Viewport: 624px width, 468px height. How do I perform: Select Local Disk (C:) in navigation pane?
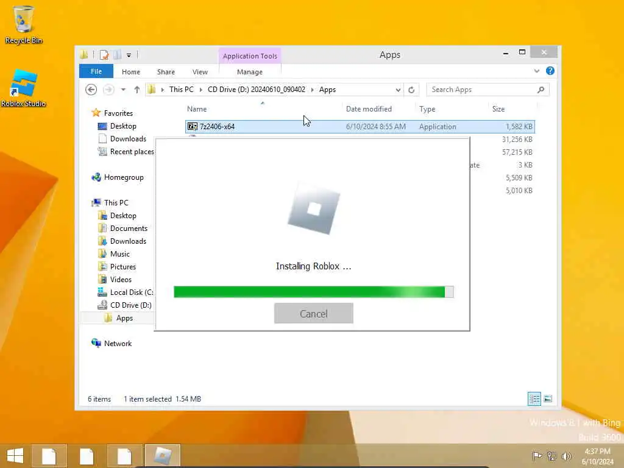(132, 292)
